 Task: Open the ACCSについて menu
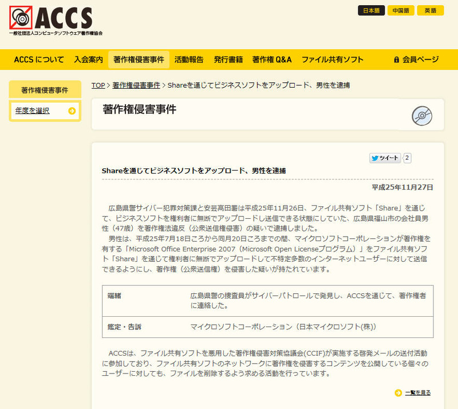click(39, 60)
